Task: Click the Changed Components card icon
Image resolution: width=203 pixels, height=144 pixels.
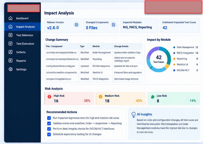Action: [x=113, y=25]
